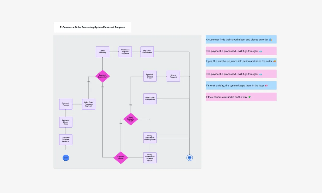Select the note 'If yes, the warehouse jumps into action'
This screenshot has height=193, width=322.
[x=241, y=62]
